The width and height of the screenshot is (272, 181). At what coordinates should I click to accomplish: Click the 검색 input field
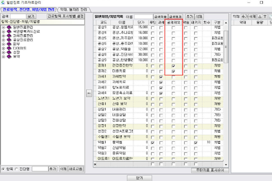(x=18, y=17)
